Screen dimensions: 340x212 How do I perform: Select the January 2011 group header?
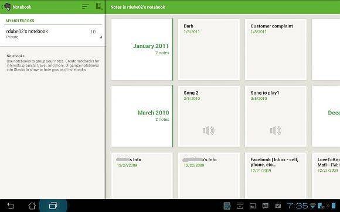(x=142, y=49)
